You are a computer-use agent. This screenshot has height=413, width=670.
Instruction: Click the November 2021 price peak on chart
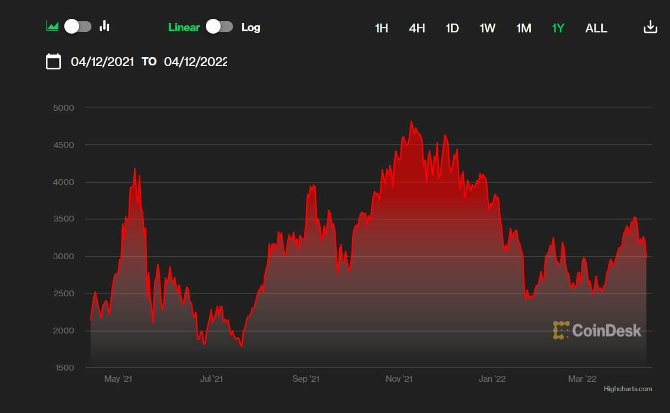412,122
